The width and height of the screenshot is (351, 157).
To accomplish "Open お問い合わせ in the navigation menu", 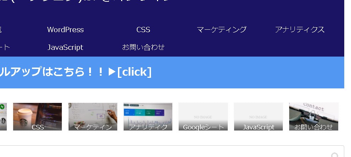I will coord(143,47).
